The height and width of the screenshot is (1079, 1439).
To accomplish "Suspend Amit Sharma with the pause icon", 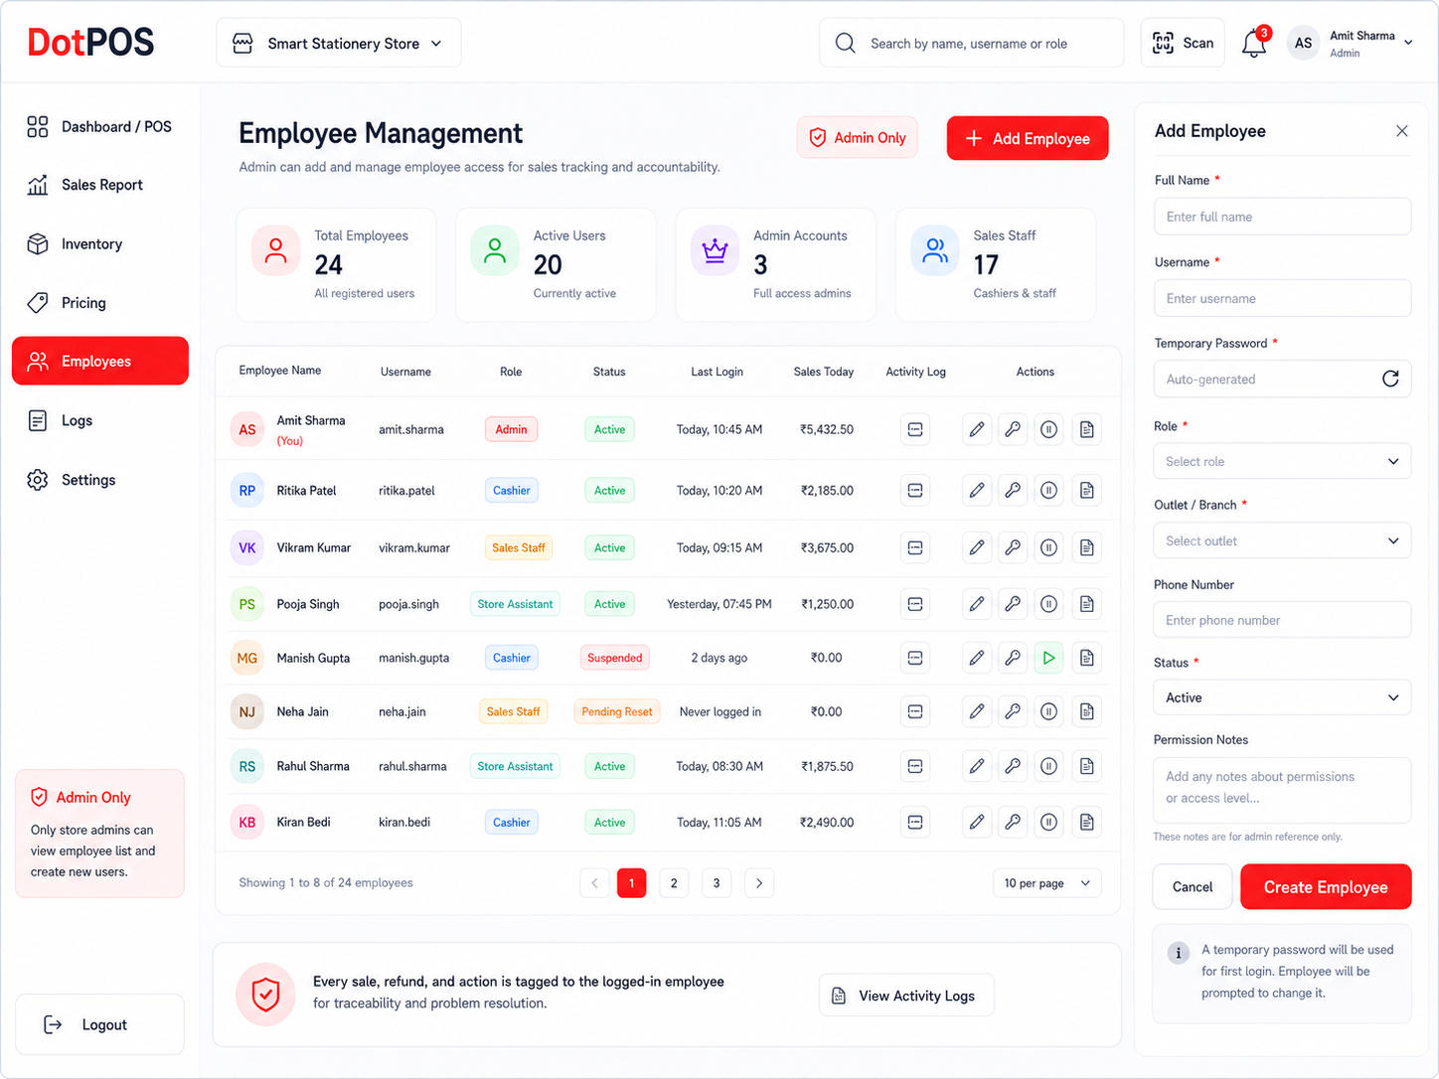I will 1048,429.
